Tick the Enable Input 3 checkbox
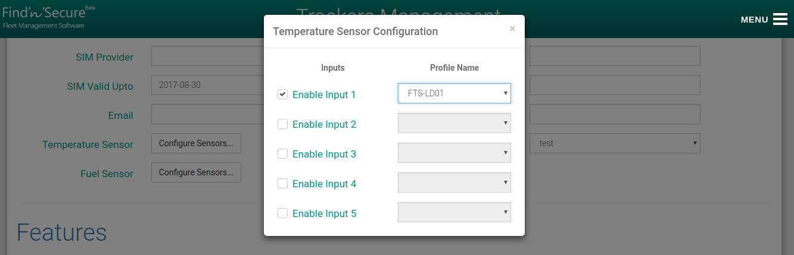This screenshot has height=255, width=794. [283, 153]
